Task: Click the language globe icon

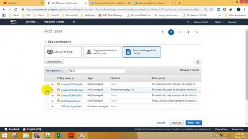Action: tap(24, 129)
